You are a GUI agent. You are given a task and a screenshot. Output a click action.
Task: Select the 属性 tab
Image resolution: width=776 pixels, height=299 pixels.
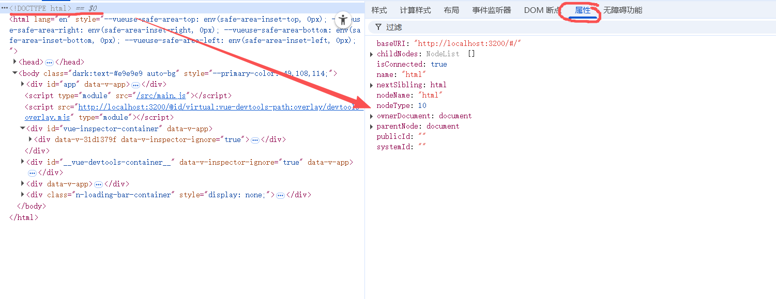[583, 10]
